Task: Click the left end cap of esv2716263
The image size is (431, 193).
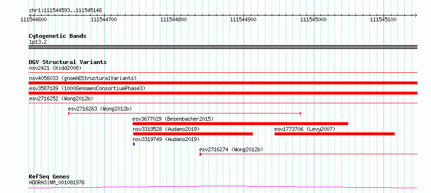Action: pos(68,113)
